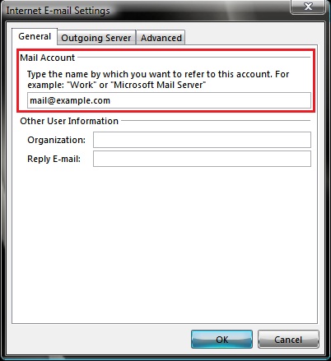Open the Advanced tab
Viewport: 331px width, 361px height.
161,38
